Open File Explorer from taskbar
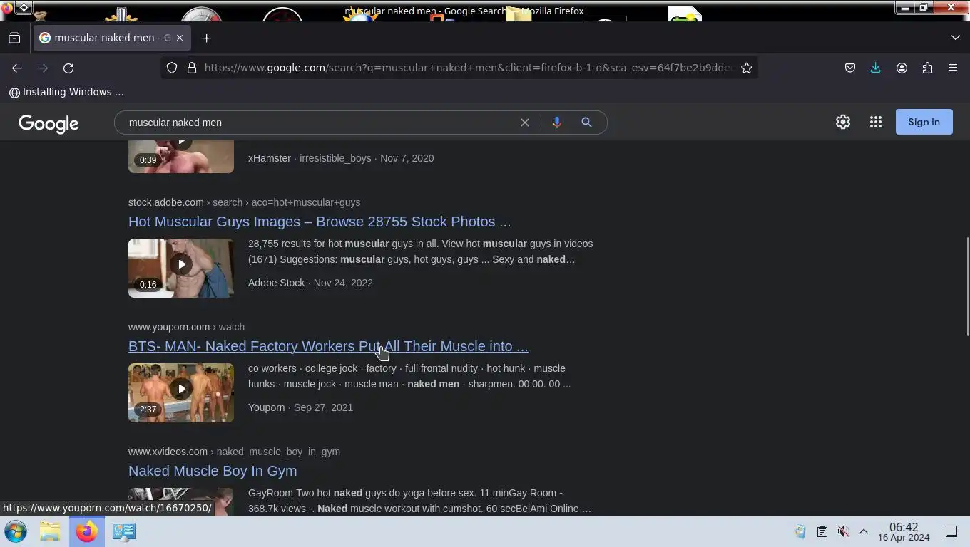Image resolution: width=970 pixels, height=547 pixels. [x=50, y=531]
